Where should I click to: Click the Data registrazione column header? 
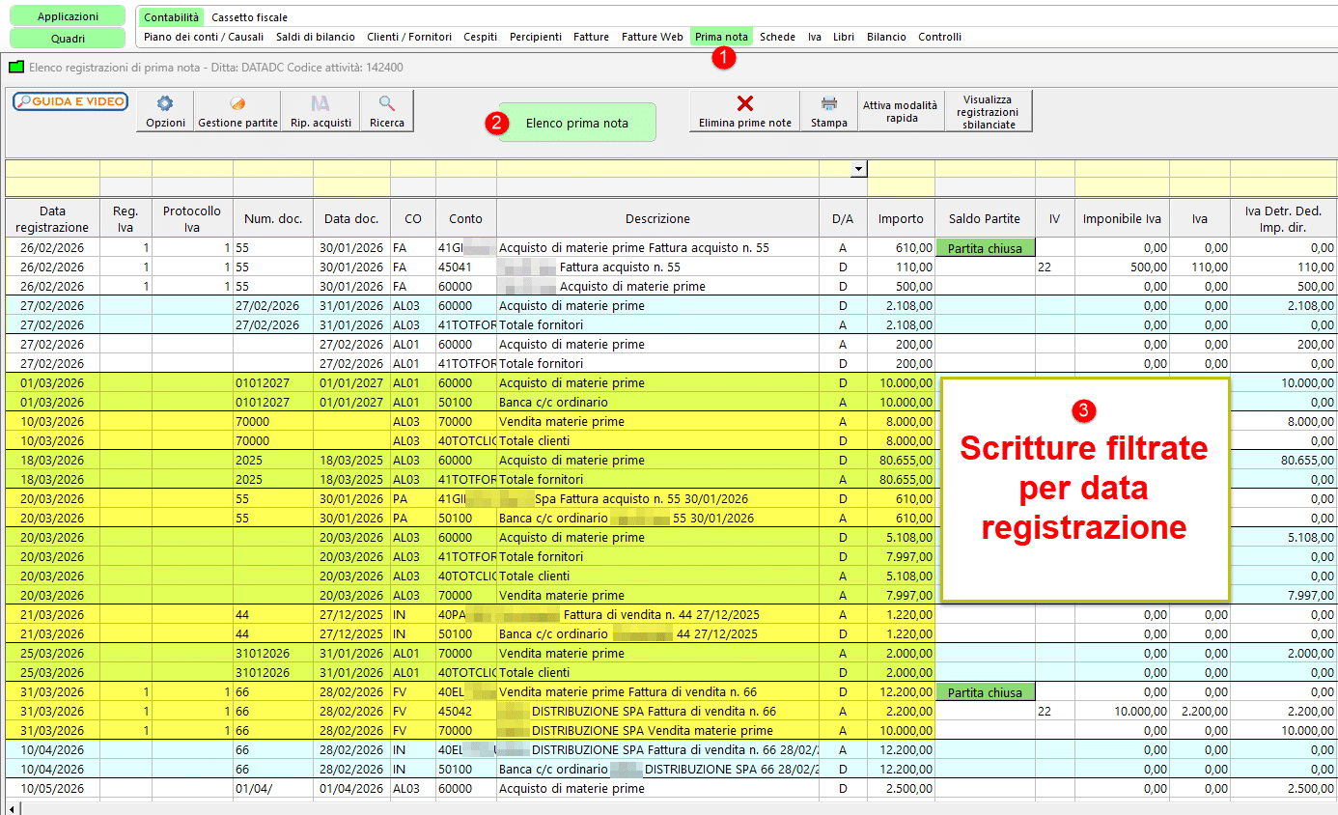(x=52, y=219)
